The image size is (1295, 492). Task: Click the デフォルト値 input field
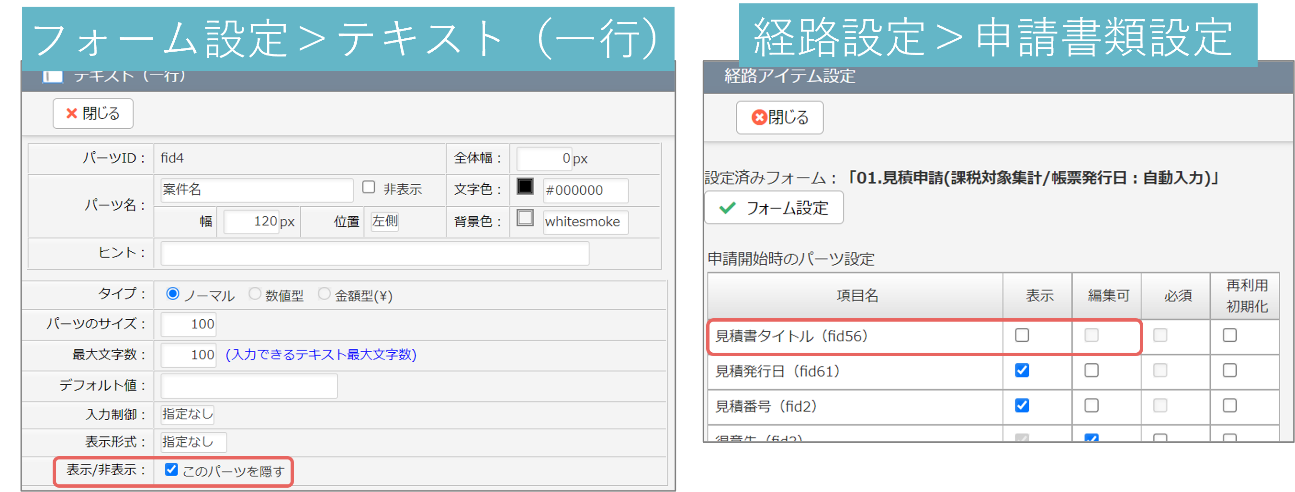249,386
